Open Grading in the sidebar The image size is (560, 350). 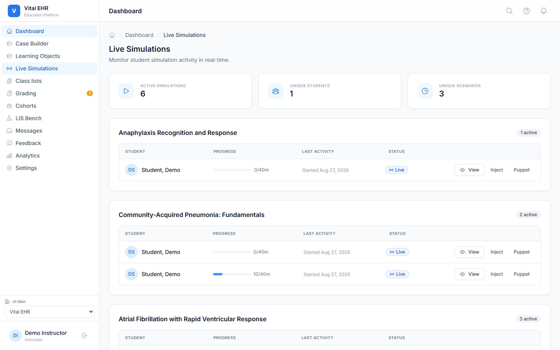49,93
